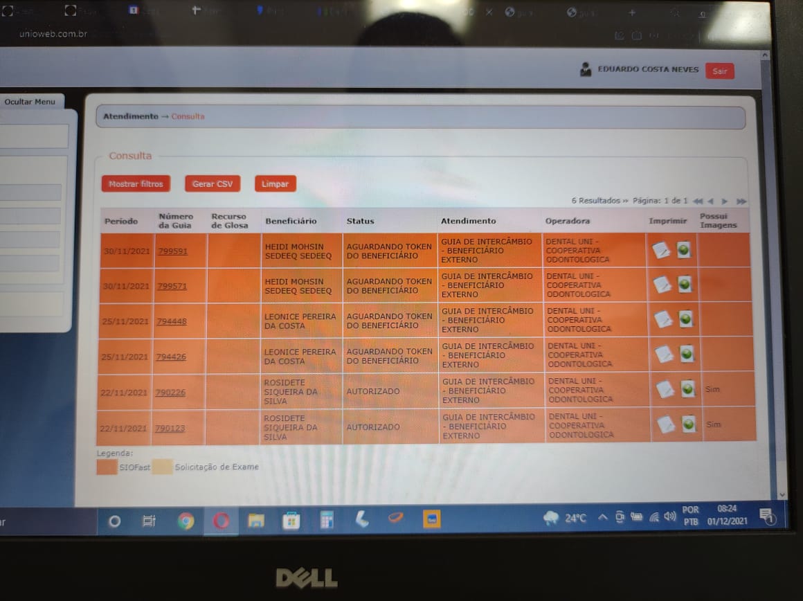Open guia number 790226 link
Viewport: 803px width, 601px height.
coord(170,393)
